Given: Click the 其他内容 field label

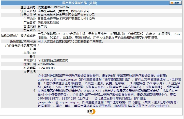Looking at the screenshot, I should coord(29,53).
